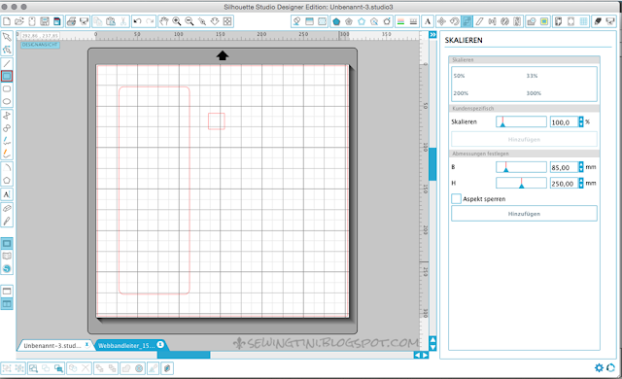
Task: Apply the 33% scale preset
Action: click(x=532, y=76)
